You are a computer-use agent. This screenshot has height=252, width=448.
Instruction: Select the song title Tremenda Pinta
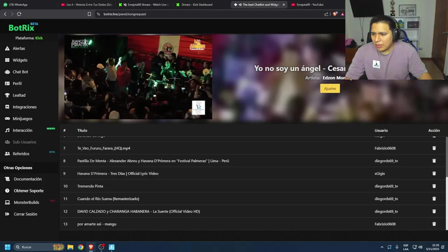tap(90, 186)
